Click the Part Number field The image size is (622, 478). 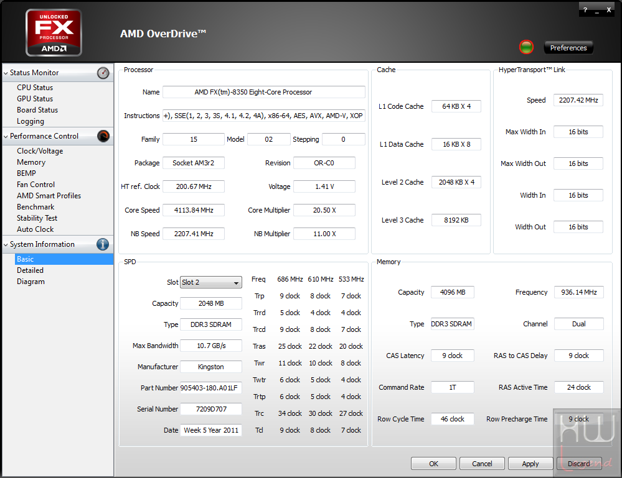click(211, 388)
